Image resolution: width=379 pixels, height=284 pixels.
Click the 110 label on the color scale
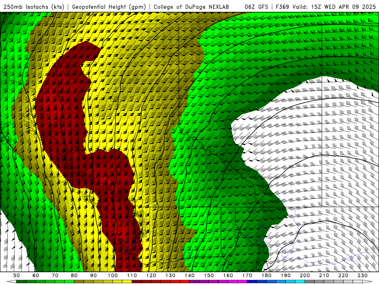(132, 275)
